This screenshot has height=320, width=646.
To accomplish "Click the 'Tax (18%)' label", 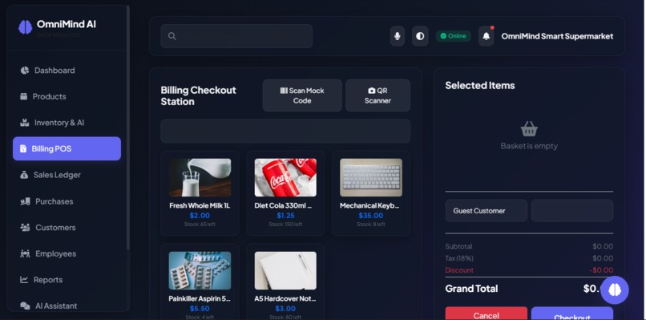I will 459,258.
